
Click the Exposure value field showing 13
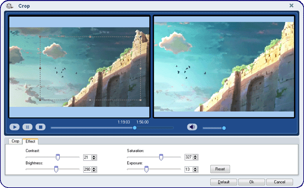[x=188, y=169]
